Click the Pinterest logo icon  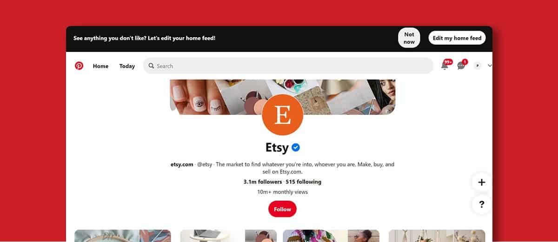(79, 66)
